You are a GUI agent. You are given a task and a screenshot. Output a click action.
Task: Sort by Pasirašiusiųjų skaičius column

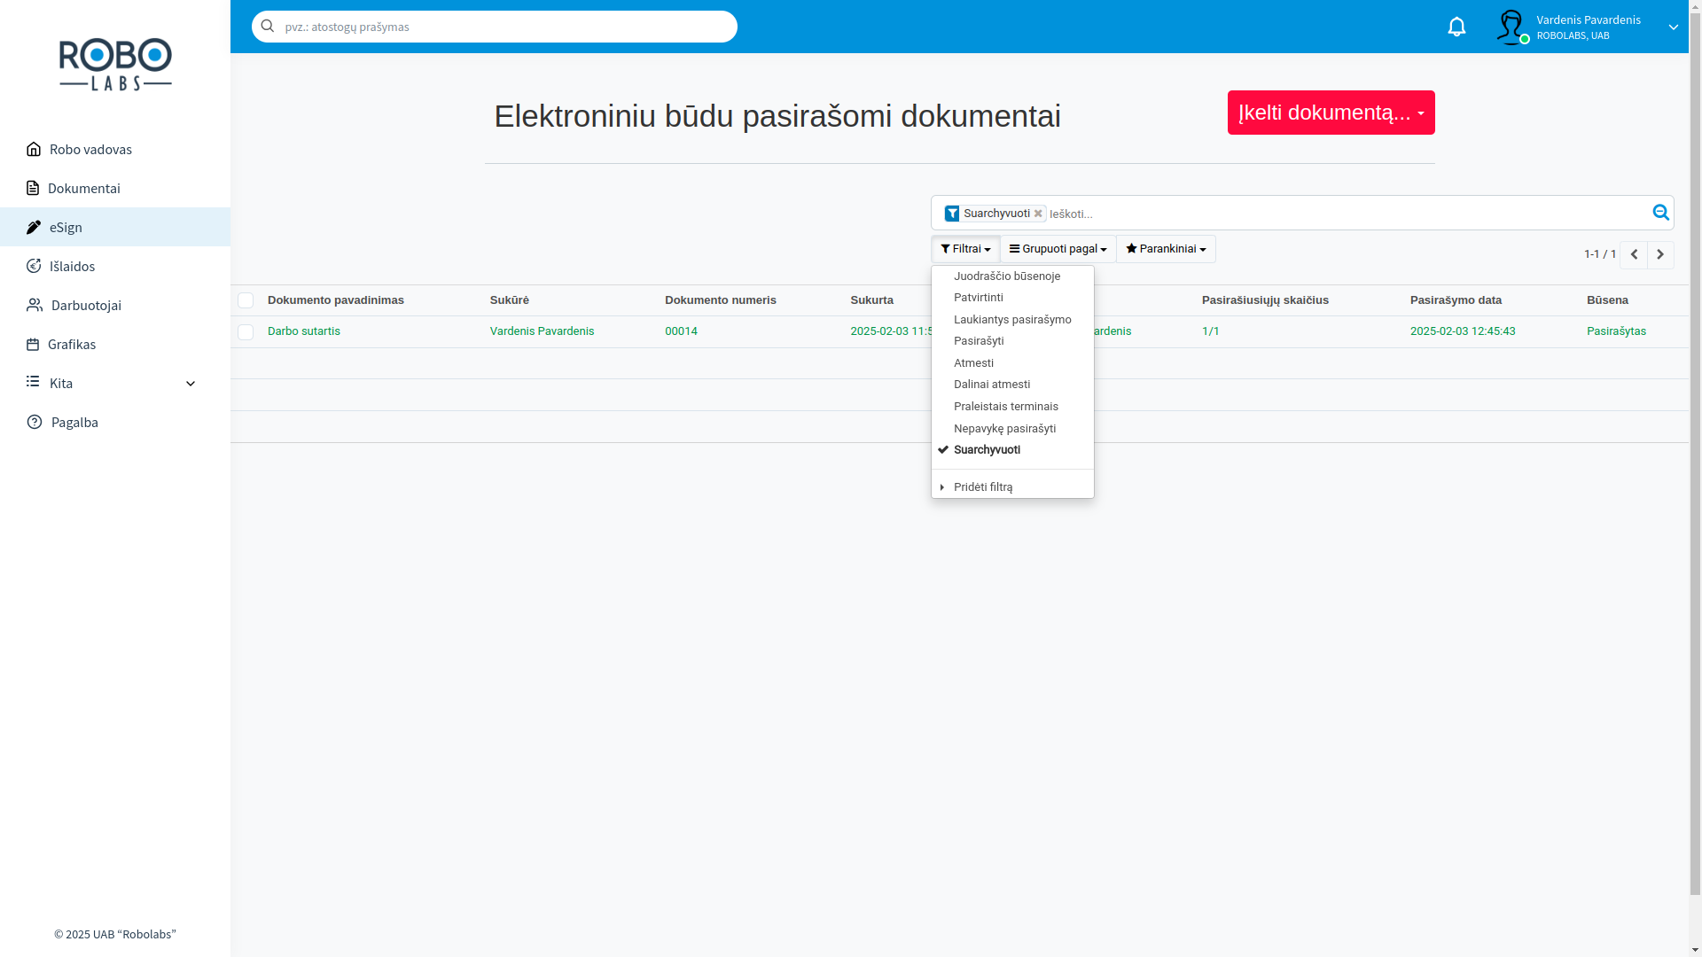(x=1265, y=300)
